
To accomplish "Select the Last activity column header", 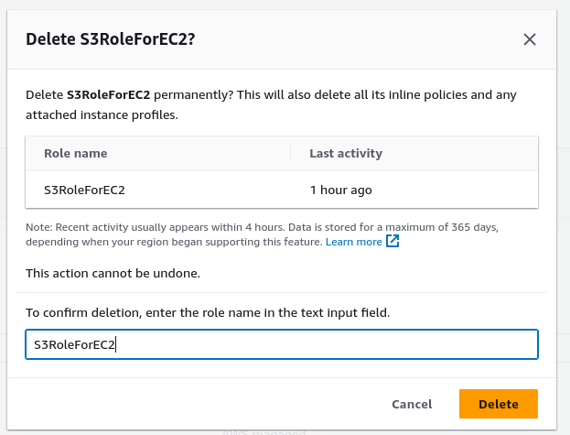I will pyautogui.click(x=346, y=154).
